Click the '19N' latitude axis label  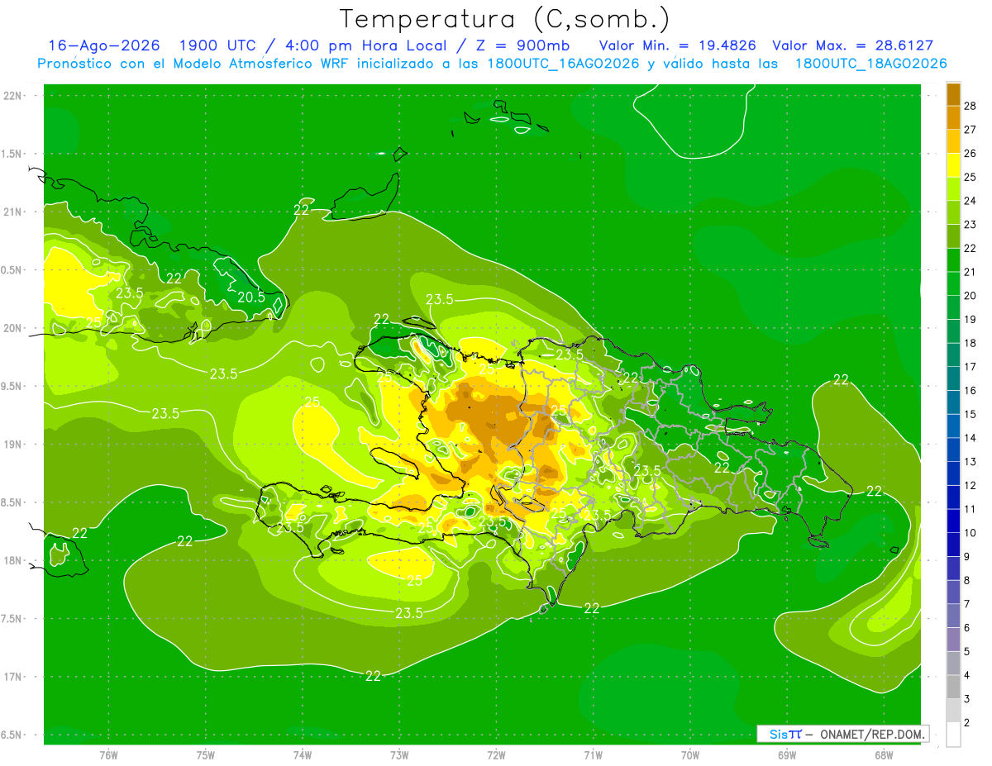point(12,444)
